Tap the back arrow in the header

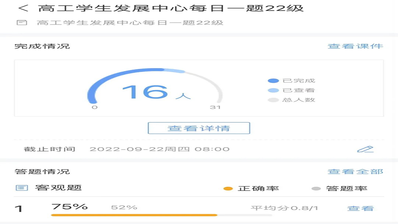click(23, 8)
